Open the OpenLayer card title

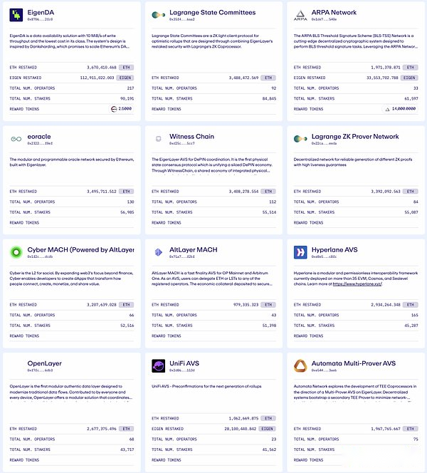[x=45, y=363]
